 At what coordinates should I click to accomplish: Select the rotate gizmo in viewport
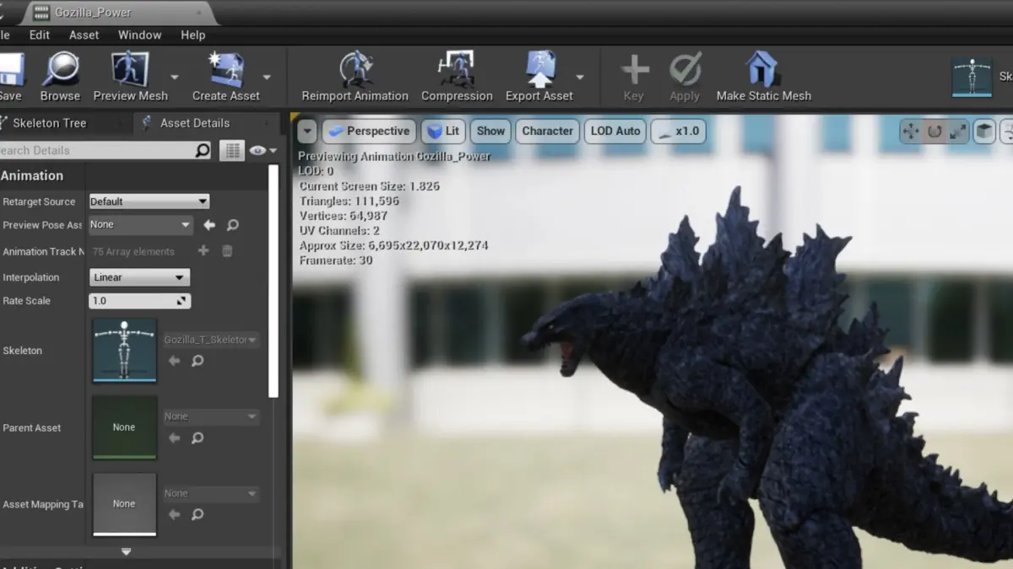pos(934,132)
